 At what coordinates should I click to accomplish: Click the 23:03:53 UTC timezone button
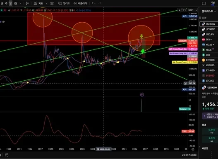pos(189,155)
